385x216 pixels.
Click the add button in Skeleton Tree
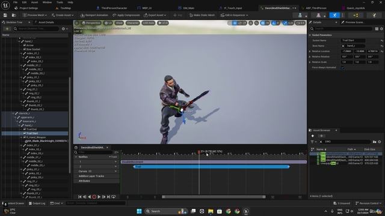[7, 29]
